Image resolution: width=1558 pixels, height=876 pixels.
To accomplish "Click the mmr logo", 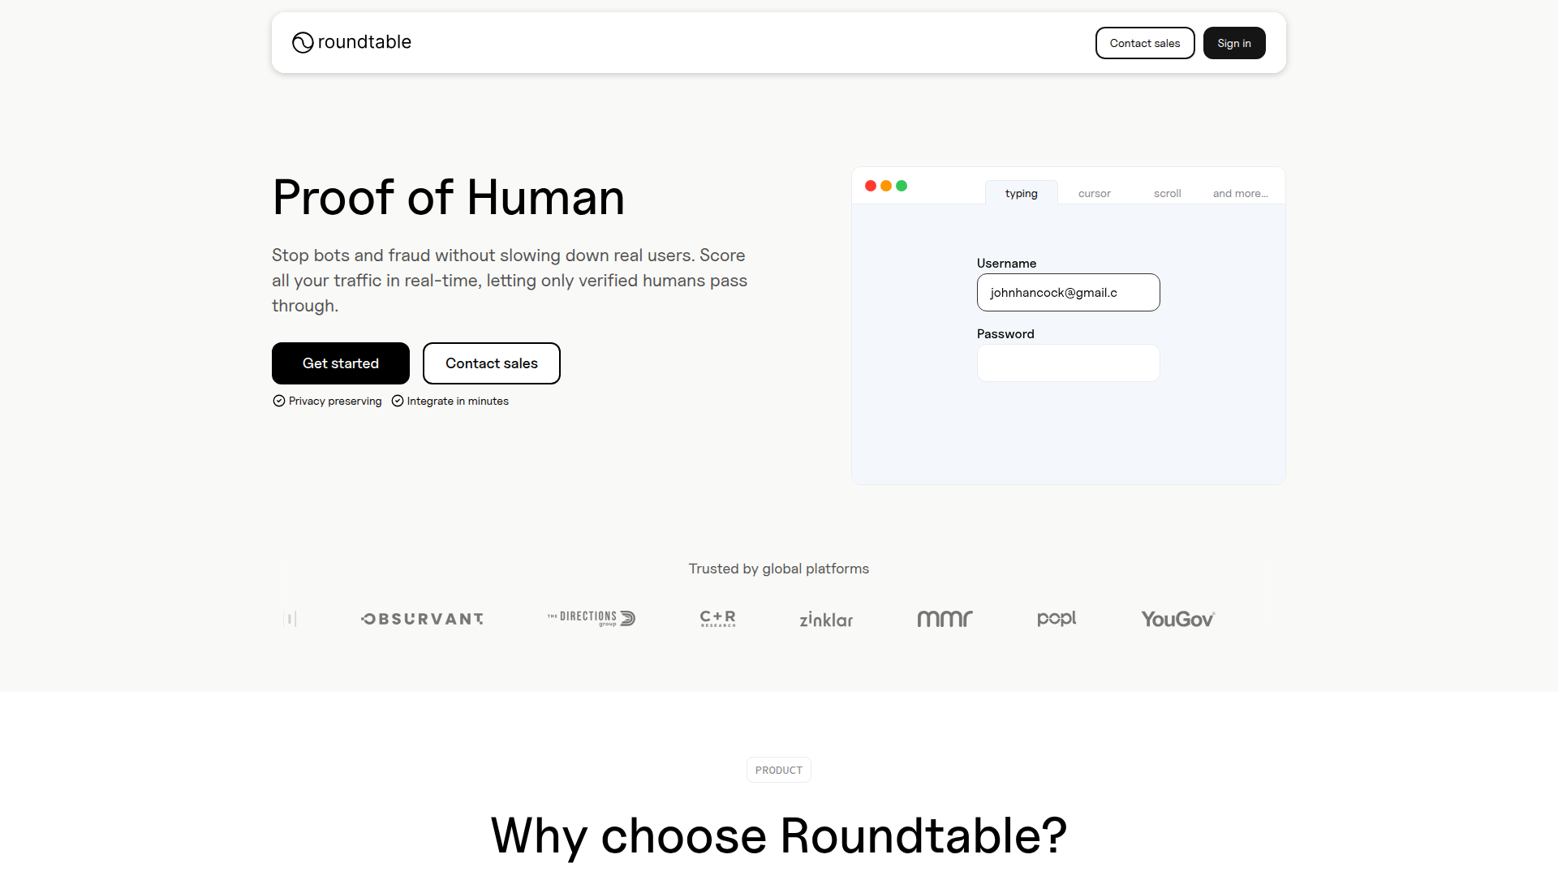I will tap(945, 619).
